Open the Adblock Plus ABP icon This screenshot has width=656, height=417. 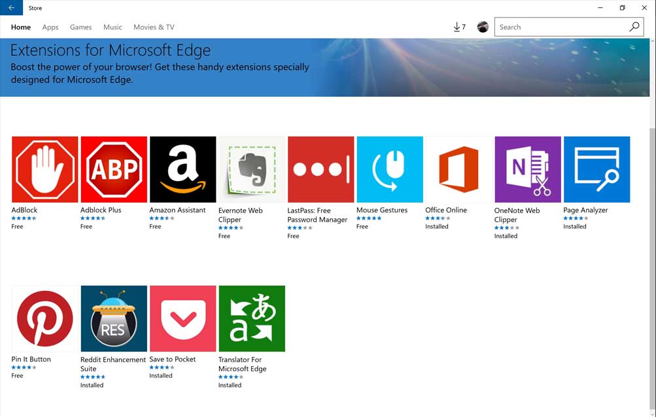114,169
